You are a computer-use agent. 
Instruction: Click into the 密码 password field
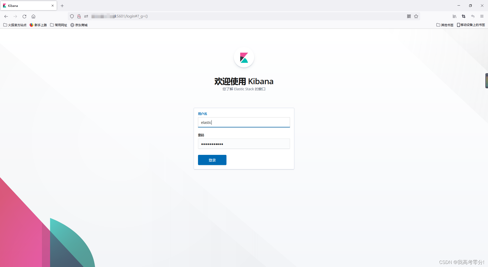244,144
